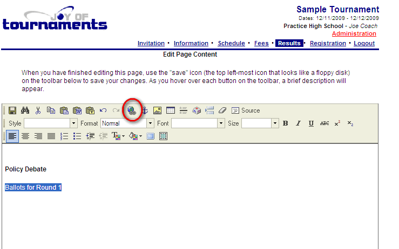
Task: Click the cube-shaped keyboard icon
Action: click(197, 110)
